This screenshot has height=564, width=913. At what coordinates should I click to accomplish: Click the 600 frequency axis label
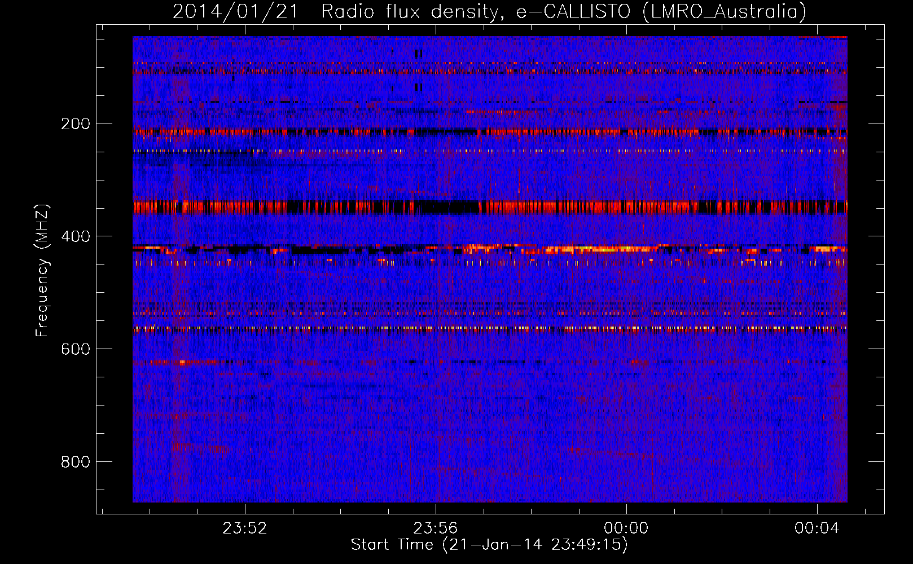click(76, 349)
